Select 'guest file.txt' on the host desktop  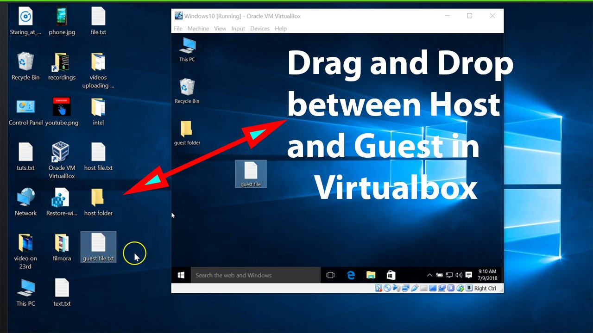click(98, 247)
